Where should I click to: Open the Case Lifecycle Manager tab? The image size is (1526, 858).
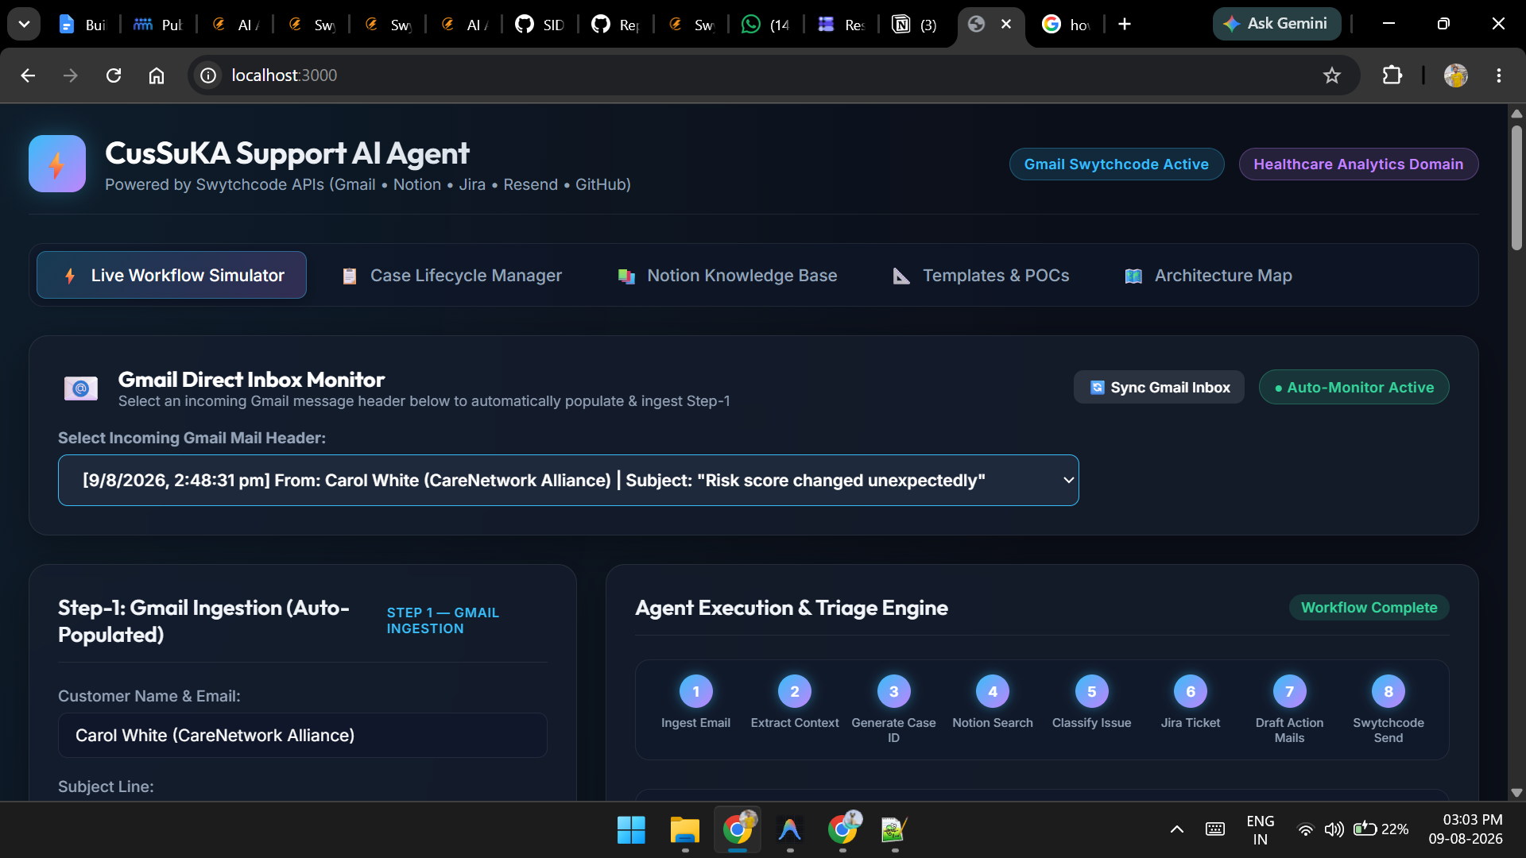click(x=451, y=276)
